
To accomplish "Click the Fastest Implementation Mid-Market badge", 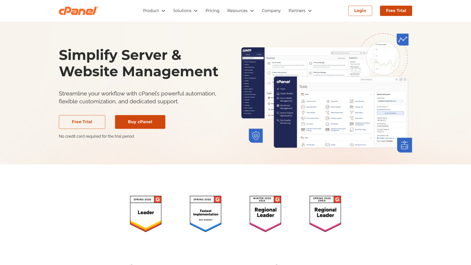I will [205, 214].
